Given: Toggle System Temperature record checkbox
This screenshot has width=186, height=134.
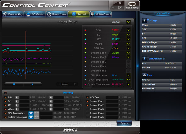Looking at the screenshot, I should pos(128,84).
